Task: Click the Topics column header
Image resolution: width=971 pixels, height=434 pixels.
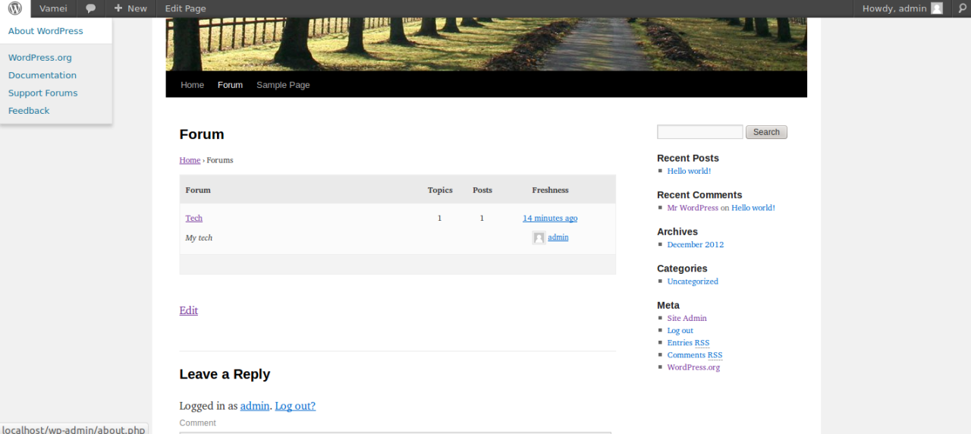Action: (x=440, y=190)
